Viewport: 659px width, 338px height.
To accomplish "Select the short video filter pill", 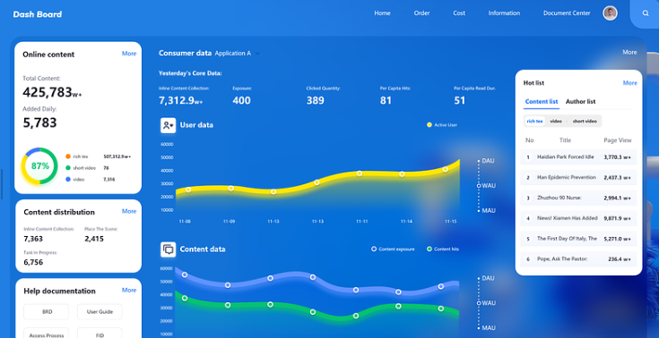I will point(585,121).
